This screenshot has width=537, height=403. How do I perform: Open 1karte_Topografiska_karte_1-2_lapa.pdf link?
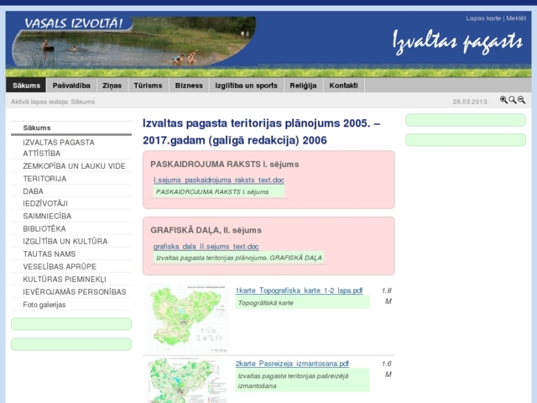pyautogui.click(x=299, y=290)
